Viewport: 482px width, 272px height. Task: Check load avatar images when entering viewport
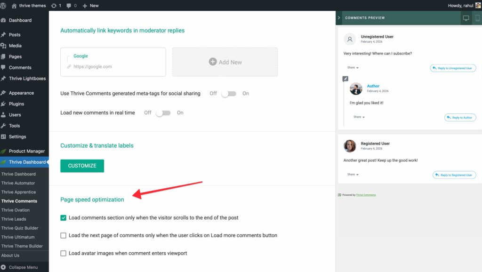64,253
